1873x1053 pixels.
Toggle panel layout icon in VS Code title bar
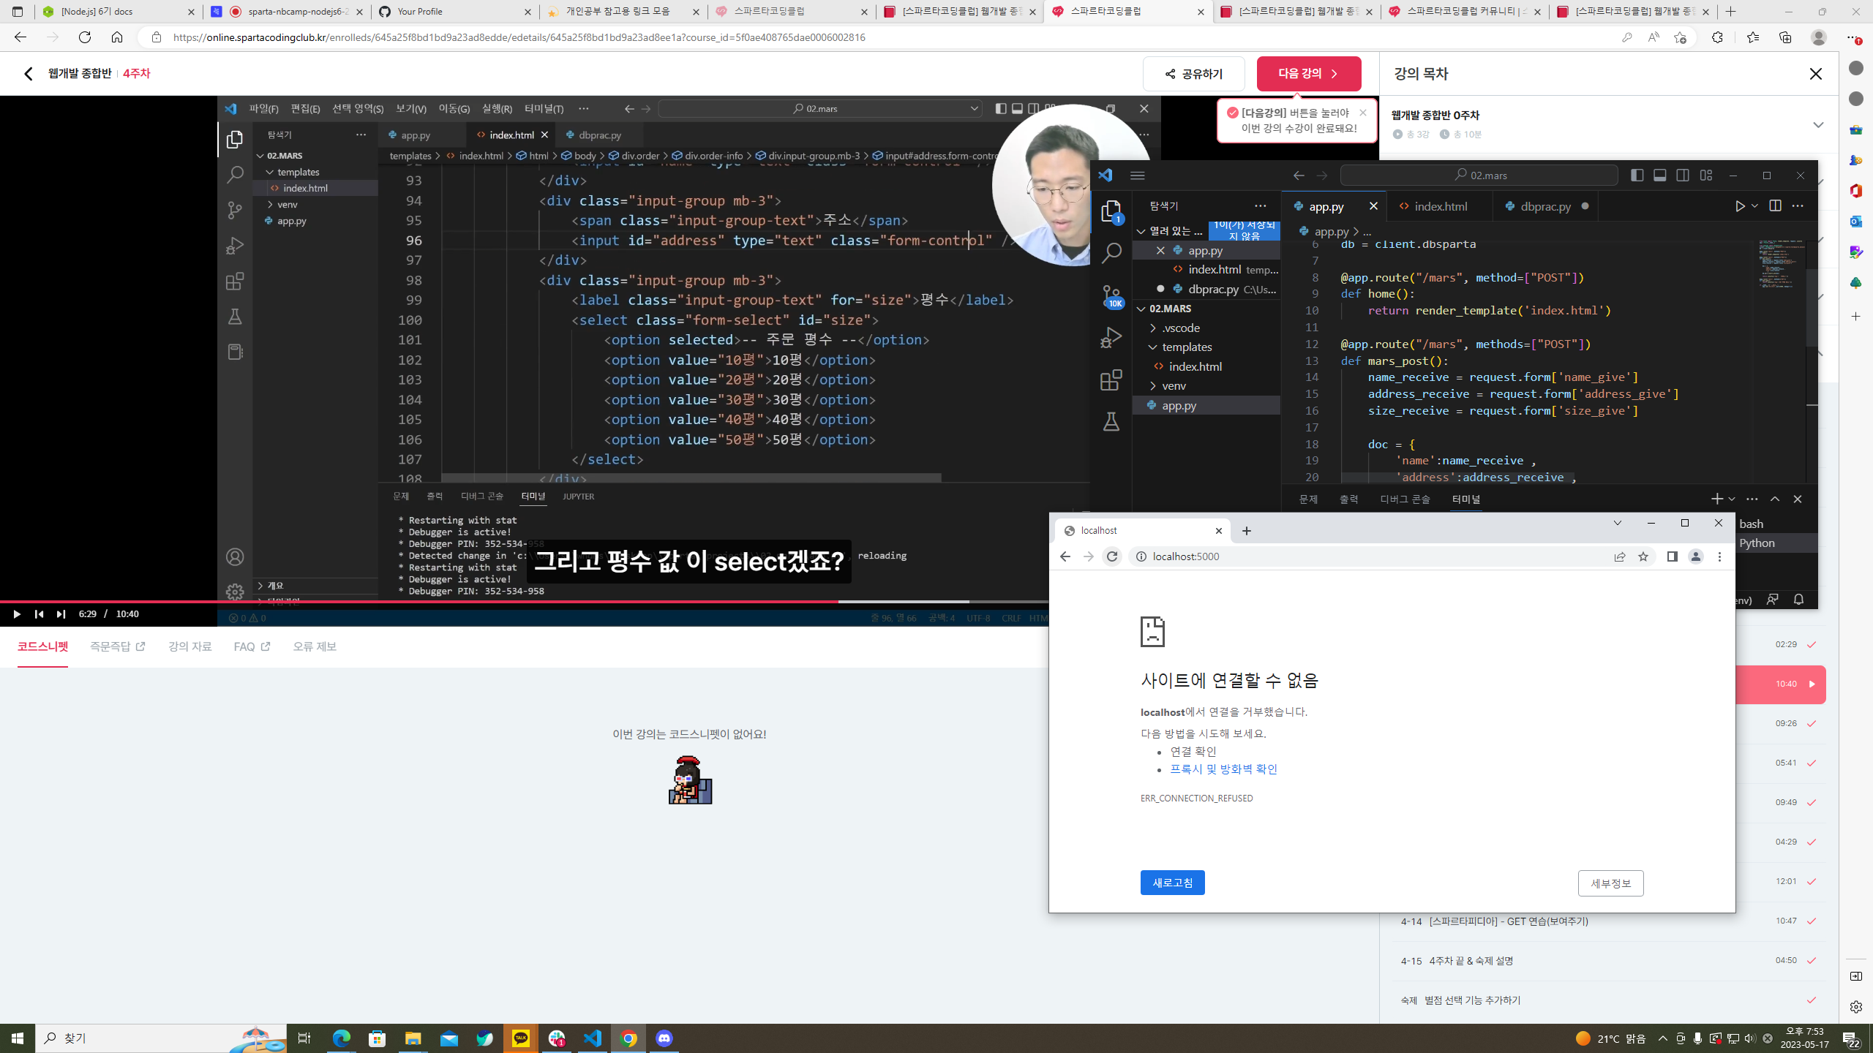coord(1660,175)
